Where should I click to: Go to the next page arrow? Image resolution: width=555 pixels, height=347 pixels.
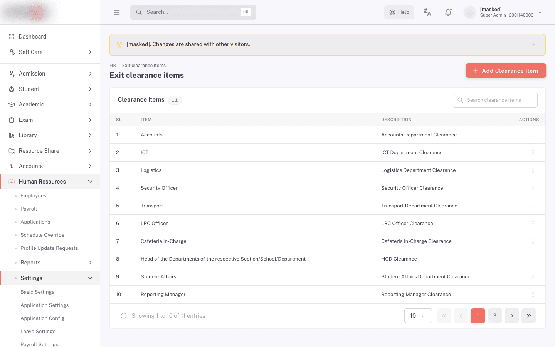pos(512,316)
